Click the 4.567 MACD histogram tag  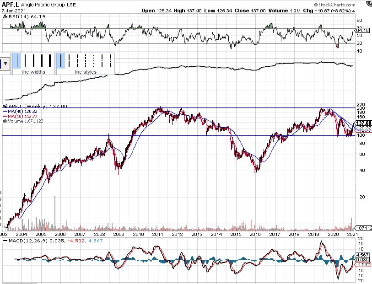362,255
